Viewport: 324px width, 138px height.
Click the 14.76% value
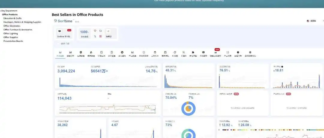[x=152, y=71]
